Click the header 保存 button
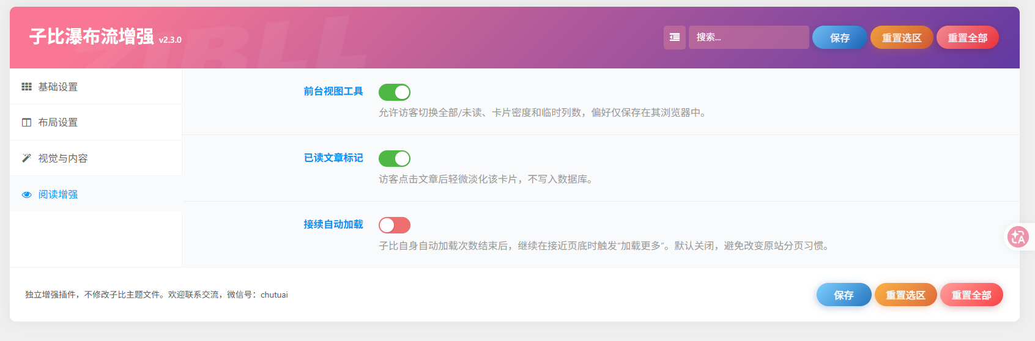The height and width of the screenshot is (341, 1035). pos(839,37)
